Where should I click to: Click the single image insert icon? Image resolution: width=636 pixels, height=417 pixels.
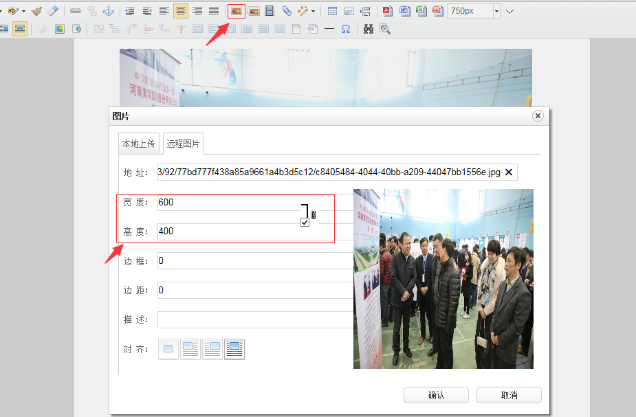(x=237, y=11)
